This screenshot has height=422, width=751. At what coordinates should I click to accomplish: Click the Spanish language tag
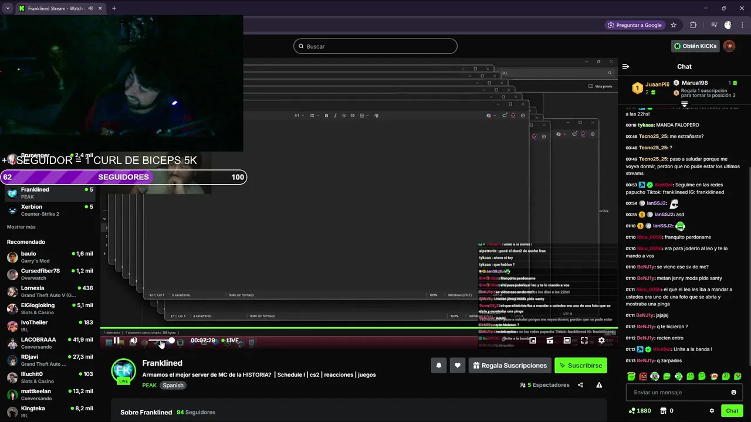point(173,385)
